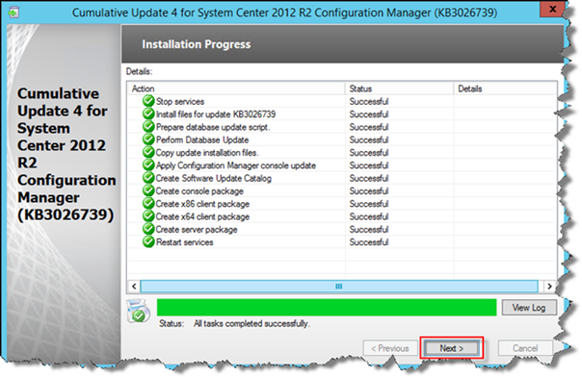
Task: Select 'Create server package' row
Action: (197, 229)
